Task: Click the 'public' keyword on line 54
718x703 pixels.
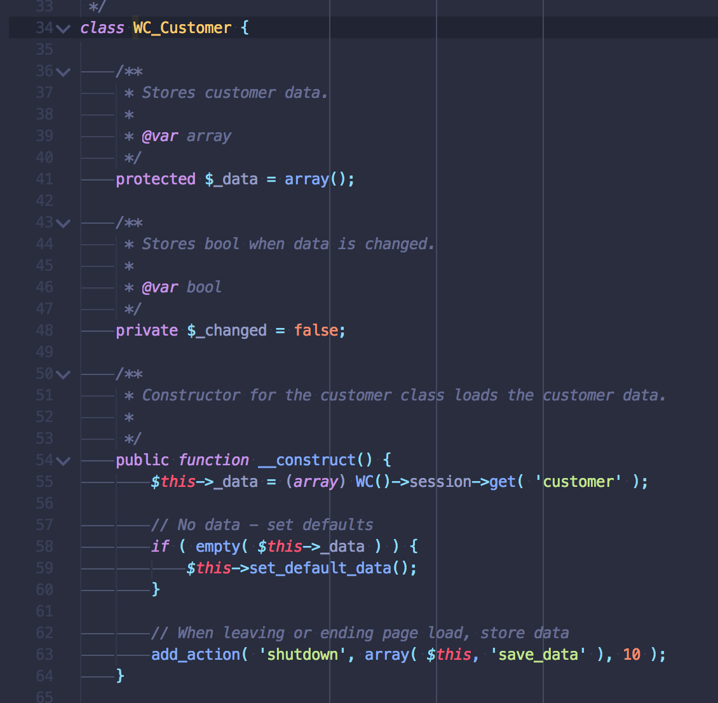Action: [142, 460]
